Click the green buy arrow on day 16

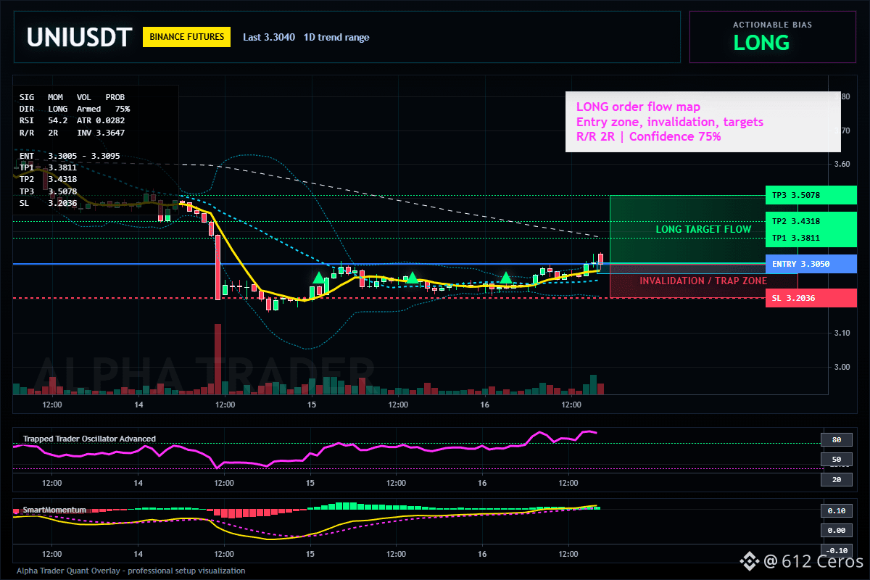pos(506,277)
